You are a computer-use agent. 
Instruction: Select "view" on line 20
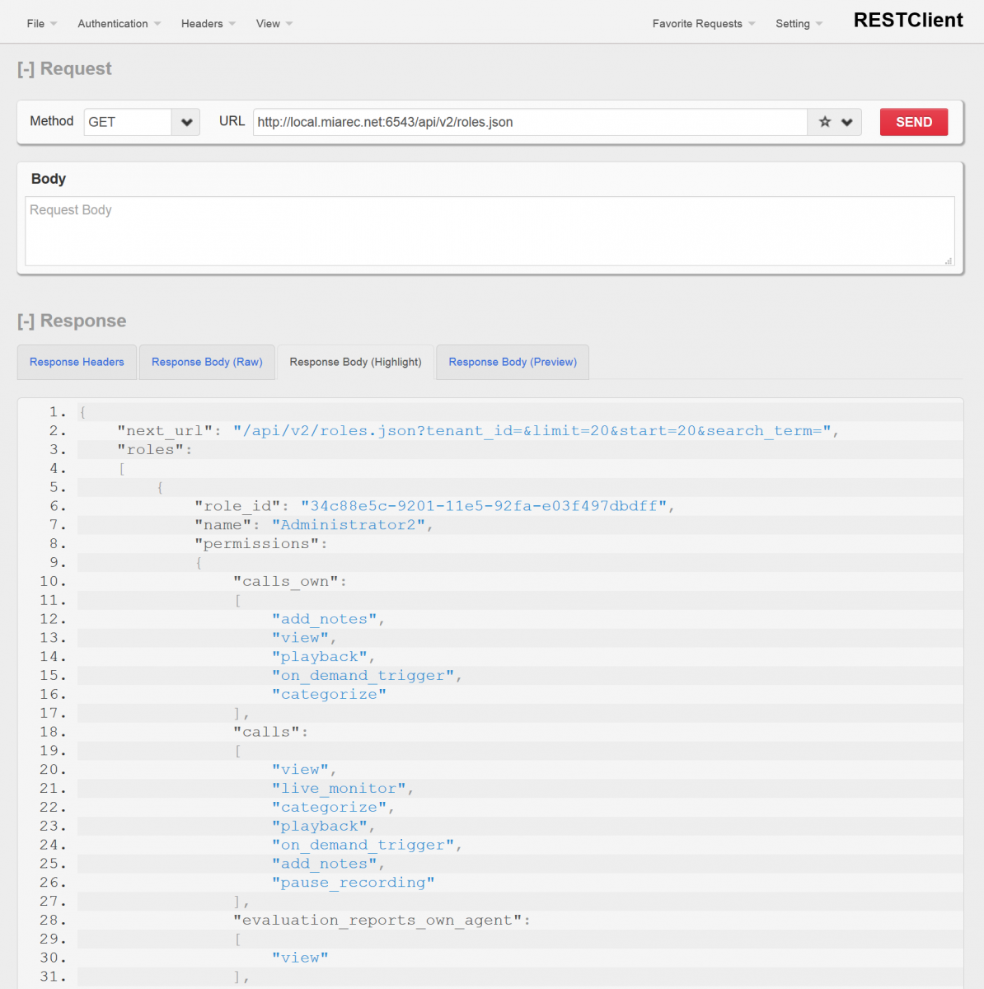click(300, 770)
